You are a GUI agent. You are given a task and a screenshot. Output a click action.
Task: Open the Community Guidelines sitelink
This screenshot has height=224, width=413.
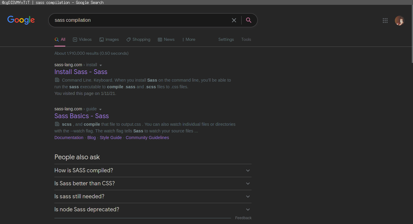[147, 138]
